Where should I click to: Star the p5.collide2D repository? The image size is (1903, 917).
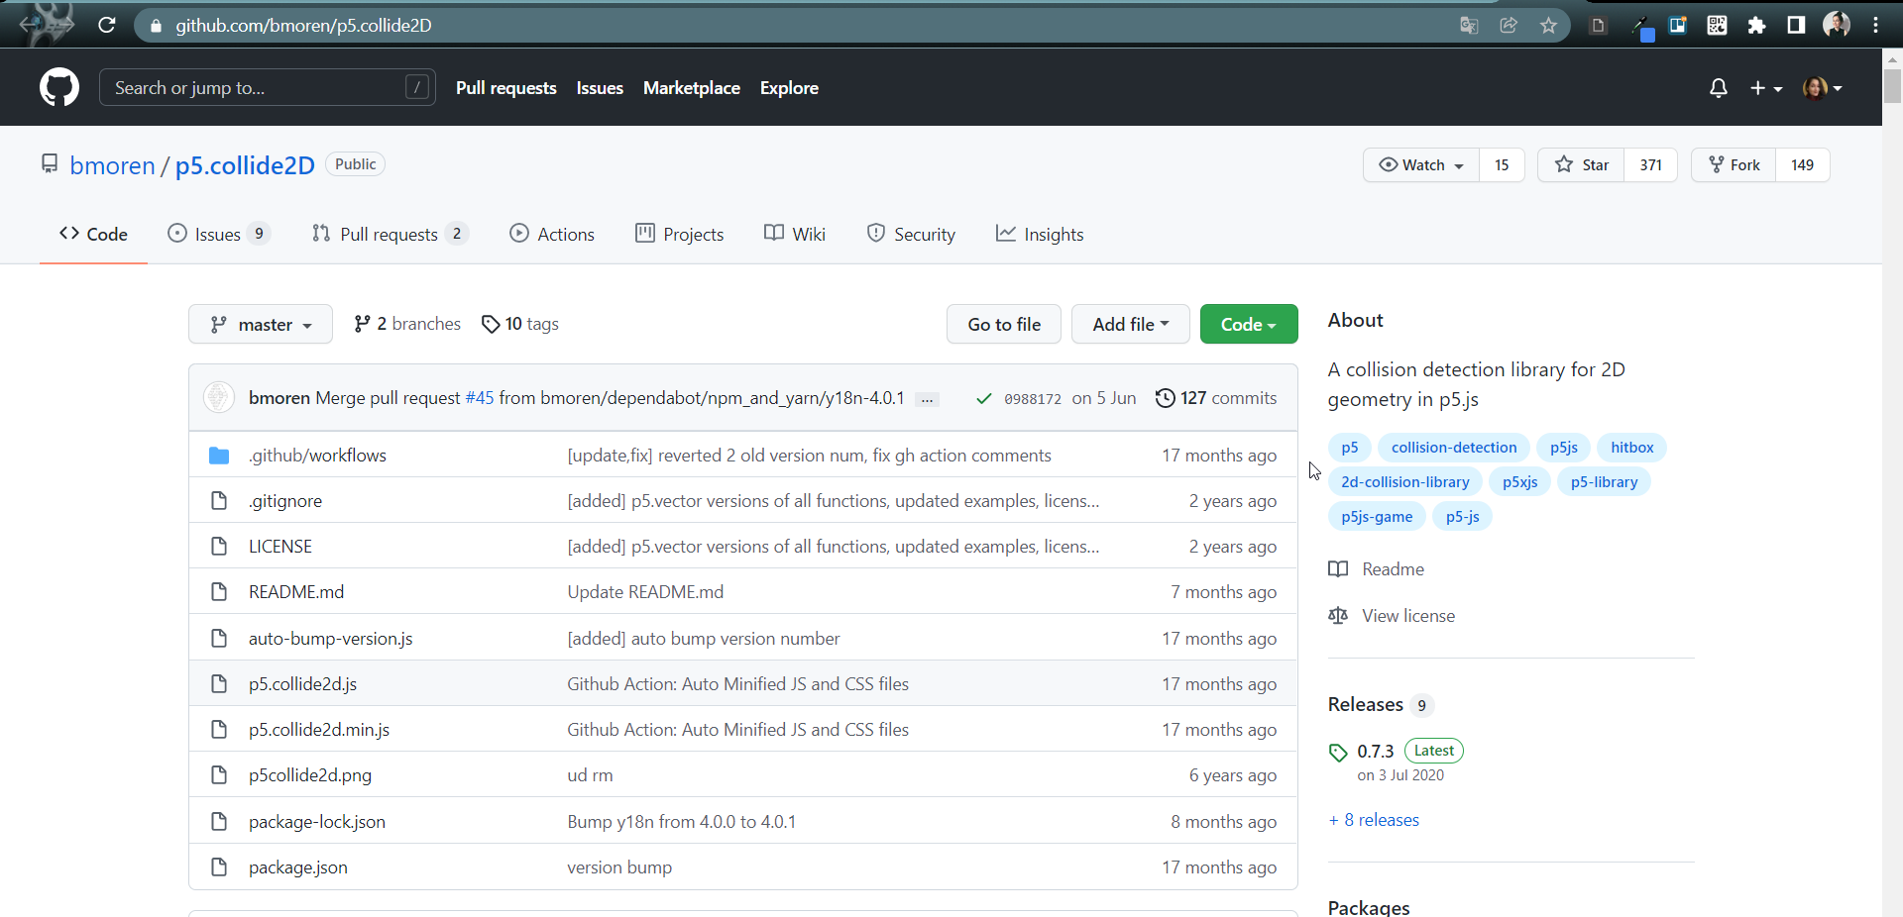[x=1581, y=165]
